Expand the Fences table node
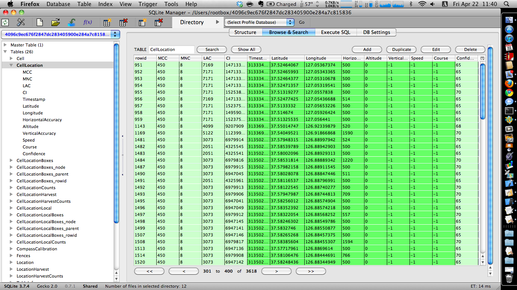 point(11,256)
